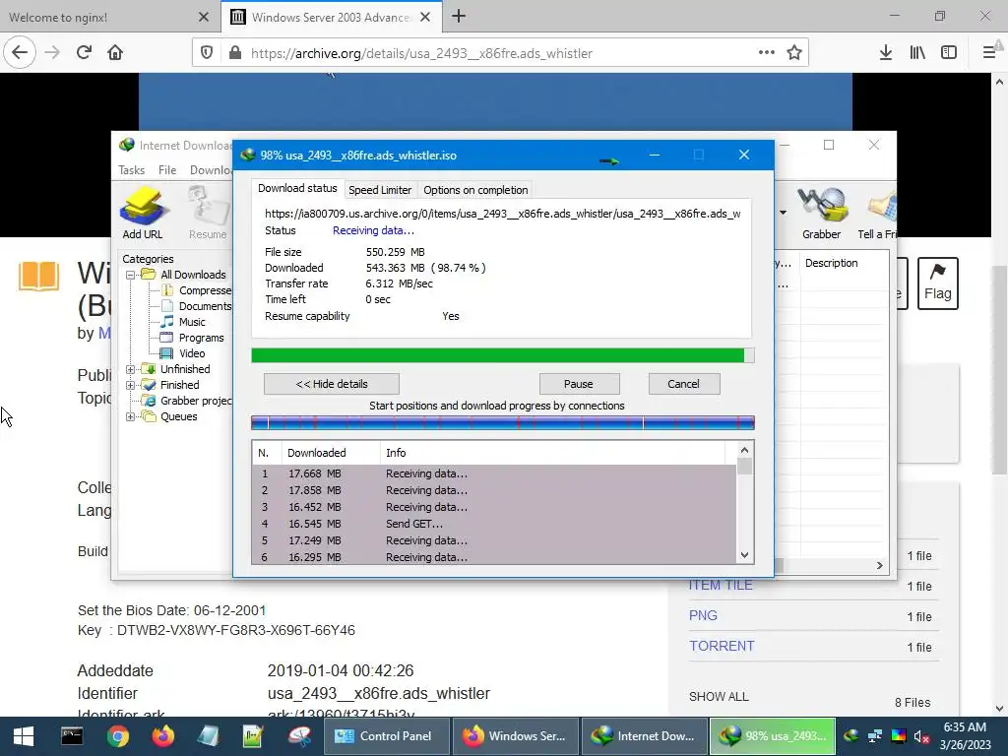The image size is (1008, 756).
Task: Open the File menu in IDM
Action: tap(167, 169)
